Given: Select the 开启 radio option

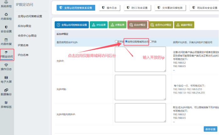Looking at the screenshot, I should 151,41.
